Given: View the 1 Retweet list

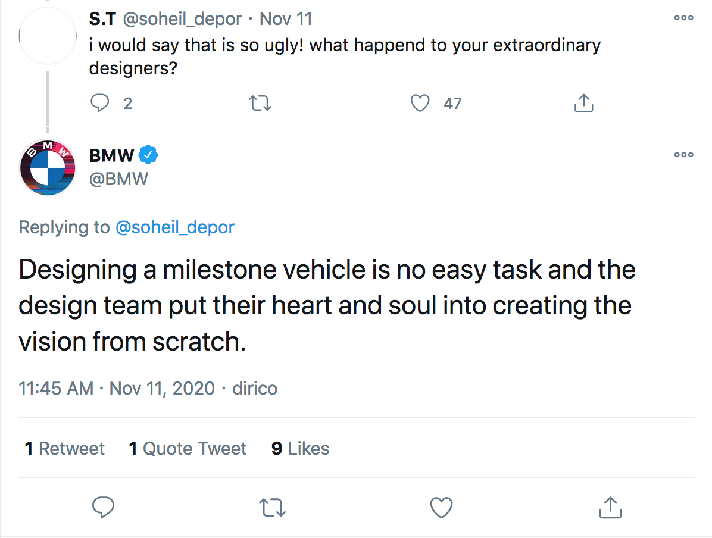Looking at the screenshot, I should 64,448.
